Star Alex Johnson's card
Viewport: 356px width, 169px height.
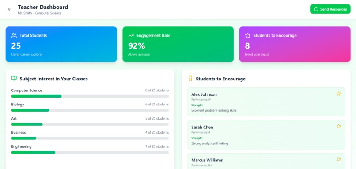click(x=338, y=94)
